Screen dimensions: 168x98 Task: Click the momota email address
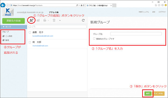(40, 46)
